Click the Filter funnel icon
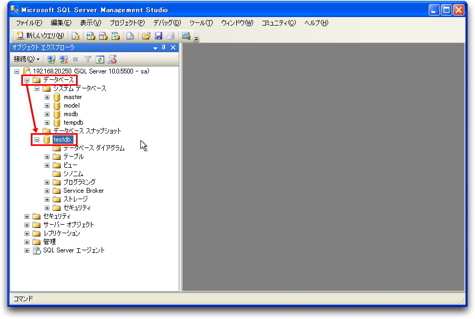475x319 pixels. pos(88,60)
